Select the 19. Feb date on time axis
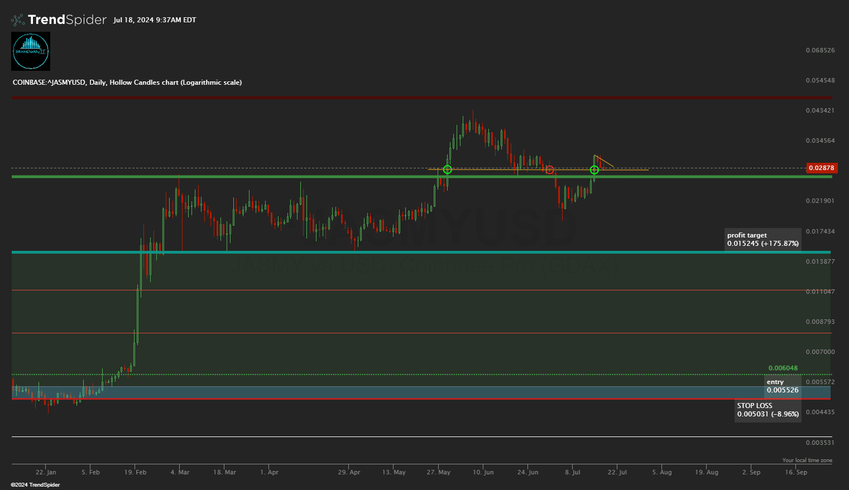The width and height of the screenshot is (849, 490). click(x=136, y=472)
